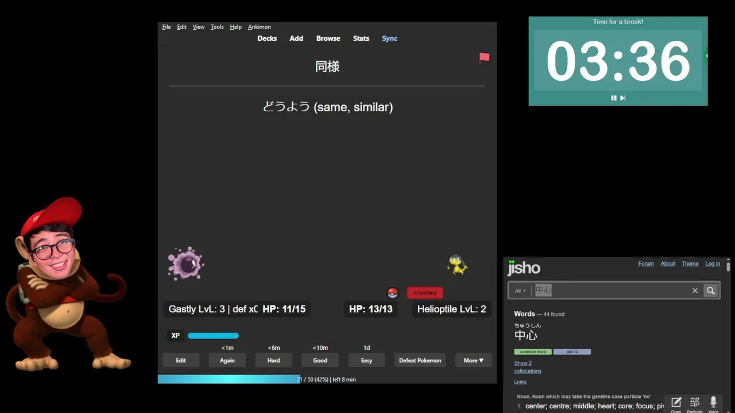Open Jisho Draw input tool

coord(676,404)
